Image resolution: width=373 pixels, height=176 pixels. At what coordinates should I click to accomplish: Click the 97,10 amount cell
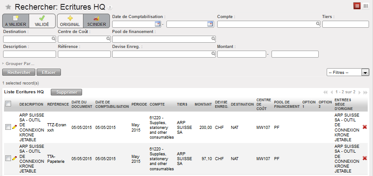[x=207, y=158]
